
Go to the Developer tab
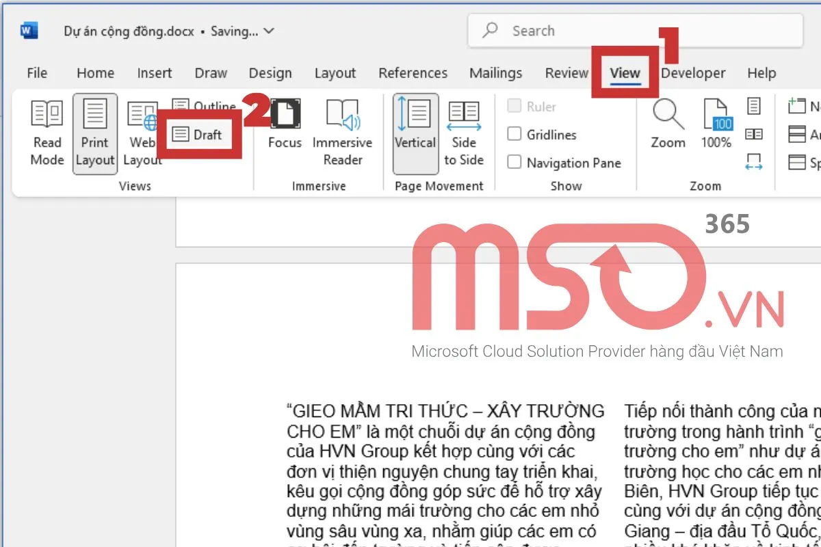[693, 73]
